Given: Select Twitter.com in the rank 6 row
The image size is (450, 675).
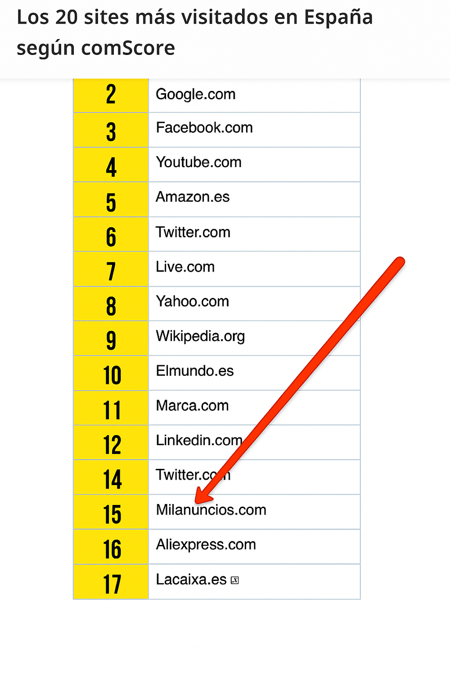Looking at the screenshot, I should [x=193, y=232].
